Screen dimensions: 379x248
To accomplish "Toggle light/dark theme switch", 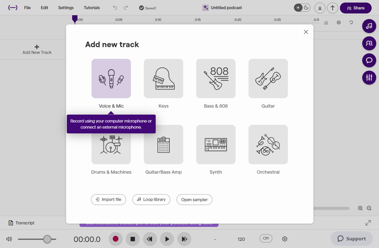I will [302, 8].
